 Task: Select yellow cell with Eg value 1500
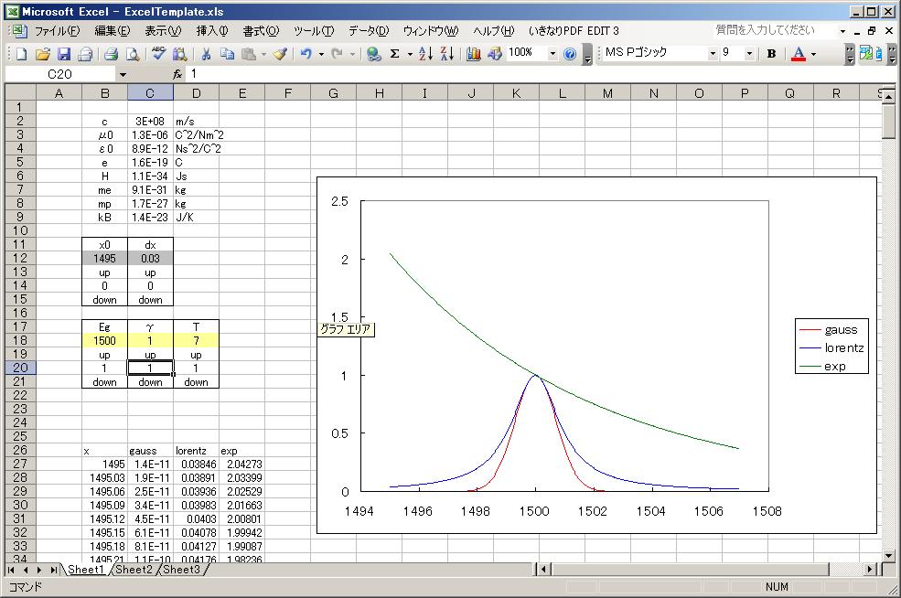[104, 340]
